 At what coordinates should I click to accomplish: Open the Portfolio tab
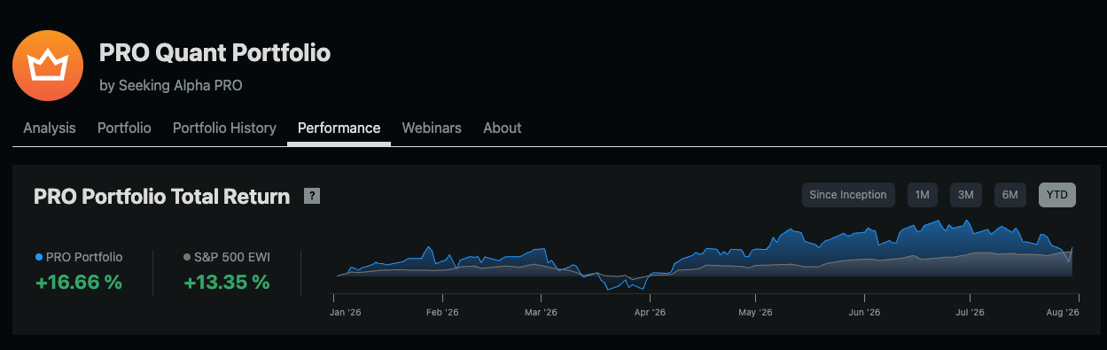pyautogui.click(x=124, y=128)
